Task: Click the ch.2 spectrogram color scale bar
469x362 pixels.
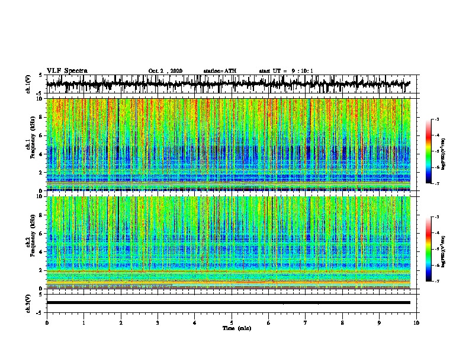Action: click(428, 249)
